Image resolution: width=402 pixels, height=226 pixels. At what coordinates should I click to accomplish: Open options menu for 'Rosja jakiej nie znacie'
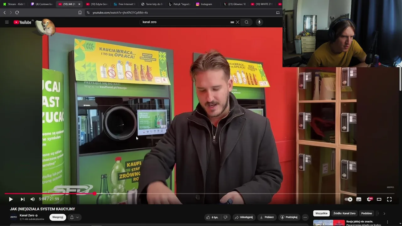(387, 222)
